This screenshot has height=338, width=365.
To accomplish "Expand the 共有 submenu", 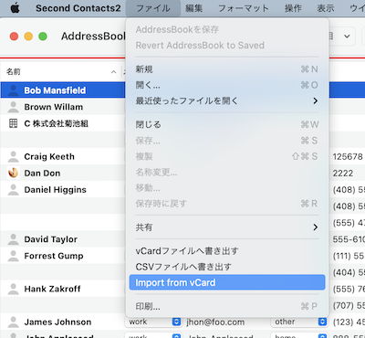I will 227,227.
